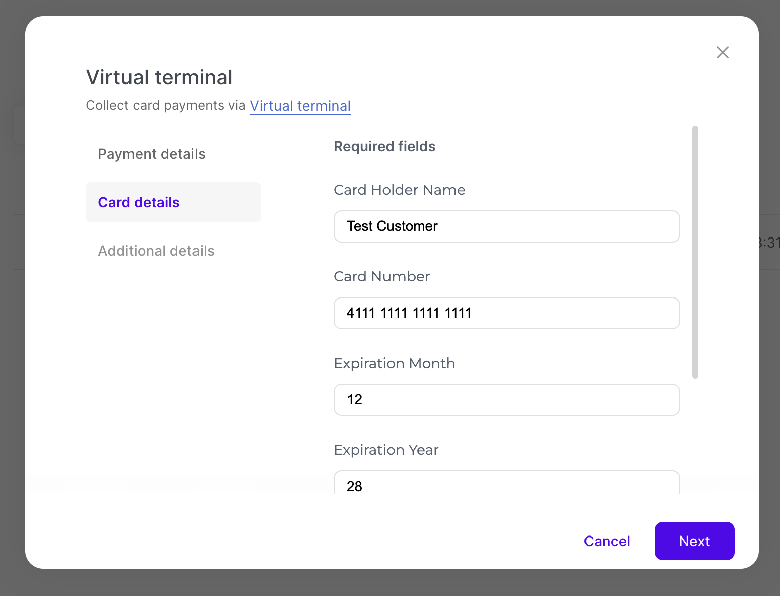Click the Virtual terminal dialog title
The image size is (780, 596).
[x=159, y=77]
